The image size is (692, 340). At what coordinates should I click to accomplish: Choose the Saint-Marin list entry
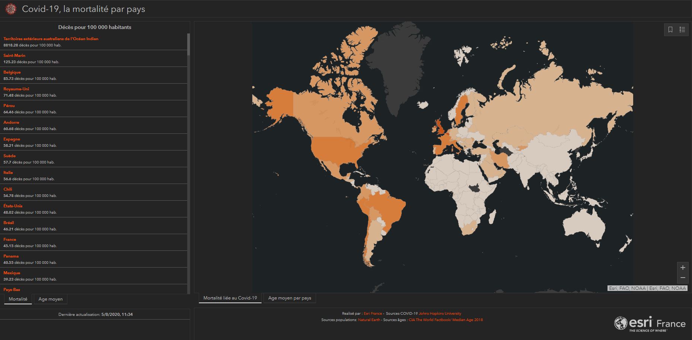click(x=14, y=56)
